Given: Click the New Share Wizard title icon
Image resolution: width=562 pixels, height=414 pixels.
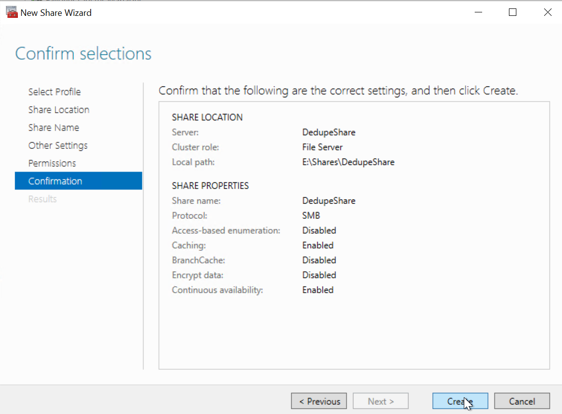Looking at the screenshot, I should pyautogui.click(x=12, y=12).
